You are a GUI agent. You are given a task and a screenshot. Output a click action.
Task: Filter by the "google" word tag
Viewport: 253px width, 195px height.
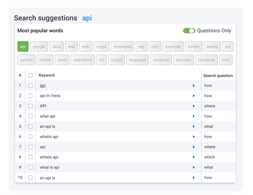click(x=39, y=47)
